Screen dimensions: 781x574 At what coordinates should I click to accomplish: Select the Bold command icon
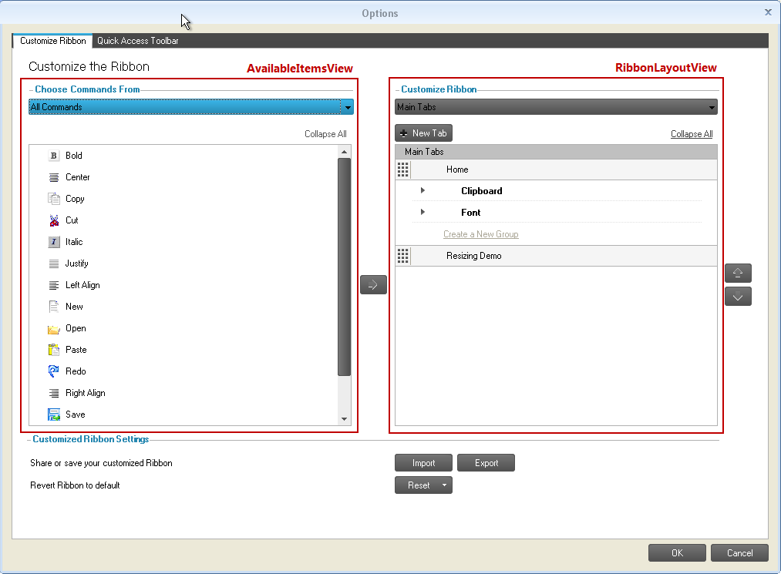pos(52,155)
